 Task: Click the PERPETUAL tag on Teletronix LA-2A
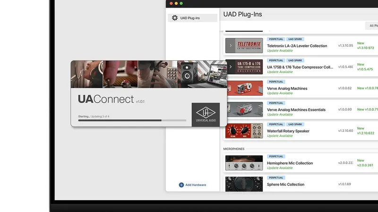point(276,39)
